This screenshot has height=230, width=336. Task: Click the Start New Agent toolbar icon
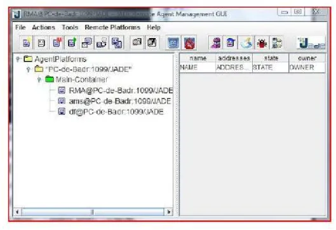pos(26,43)
